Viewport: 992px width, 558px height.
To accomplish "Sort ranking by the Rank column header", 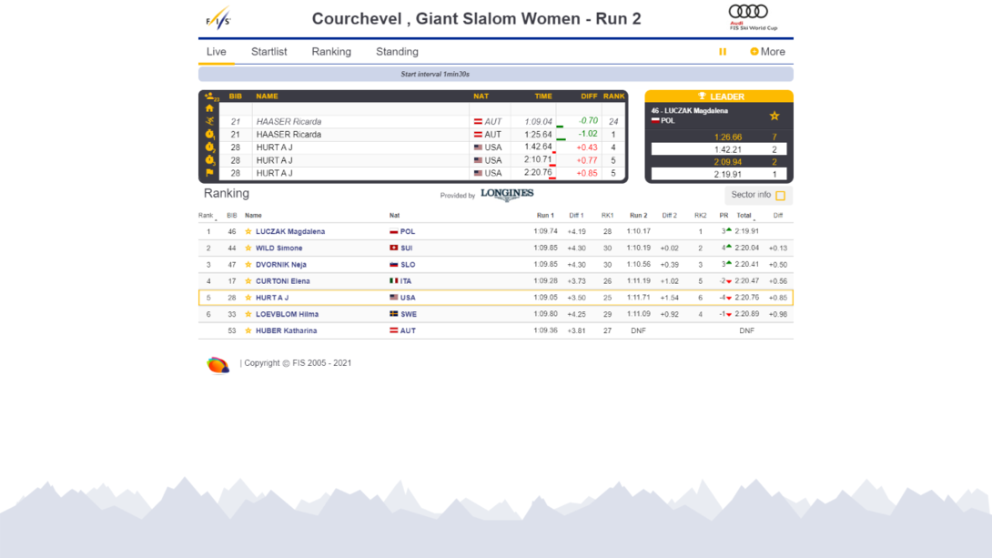I will [206, 216].
